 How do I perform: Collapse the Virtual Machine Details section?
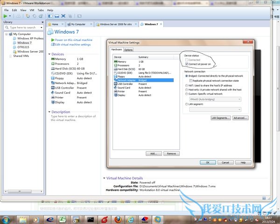(104, 178)
